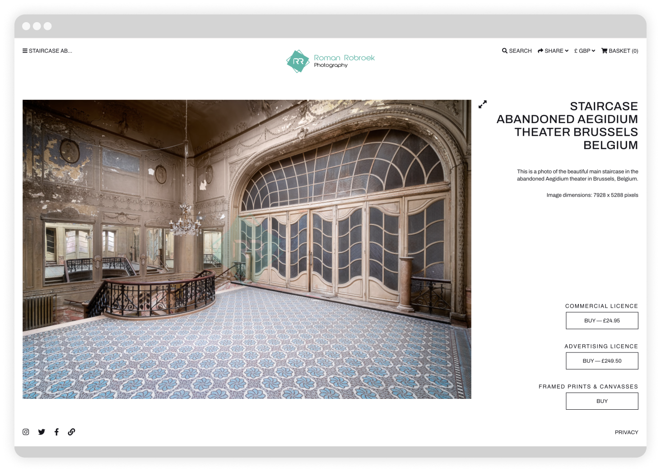Visit the Facebook page icon
This screenshot has width=661, height=472.
pos(56,432)
